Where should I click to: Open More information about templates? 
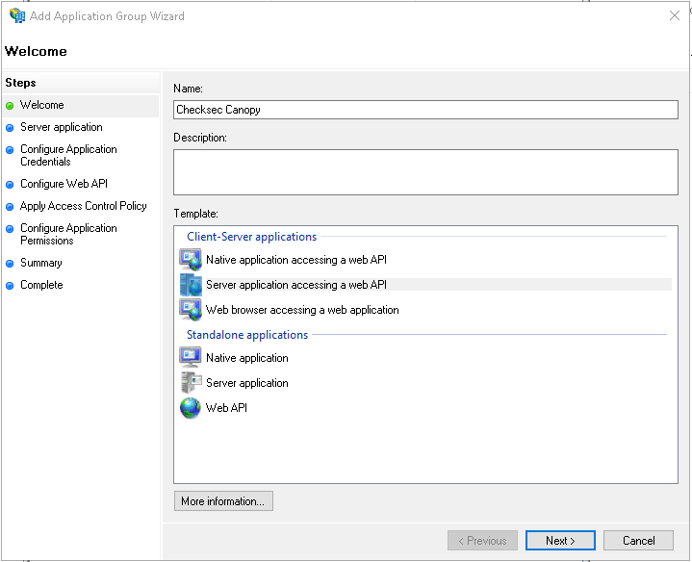[223, 501]
